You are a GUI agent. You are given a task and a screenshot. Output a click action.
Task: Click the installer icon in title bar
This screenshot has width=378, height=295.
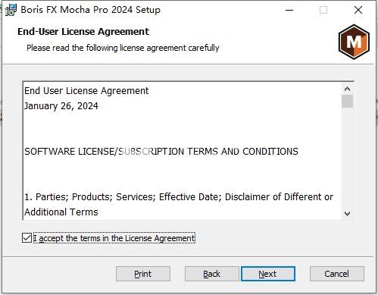(x=11, y=10)
